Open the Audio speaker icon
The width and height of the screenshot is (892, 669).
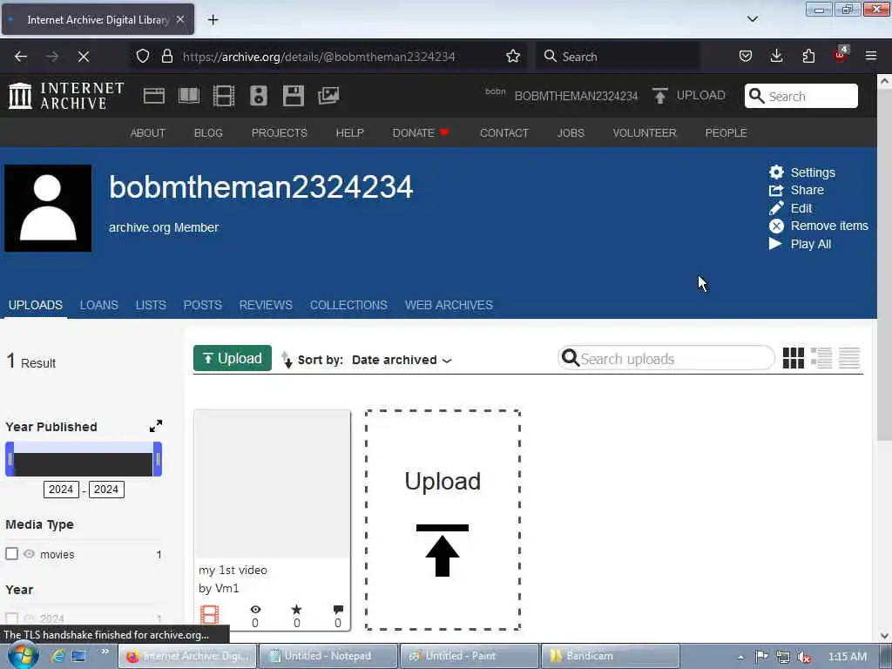(258, 96)
